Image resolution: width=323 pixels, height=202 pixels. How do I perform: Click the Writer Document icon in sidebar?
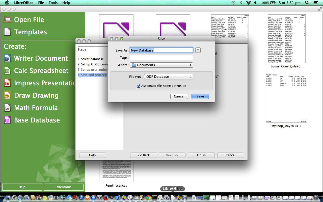[x=7, y=58]
